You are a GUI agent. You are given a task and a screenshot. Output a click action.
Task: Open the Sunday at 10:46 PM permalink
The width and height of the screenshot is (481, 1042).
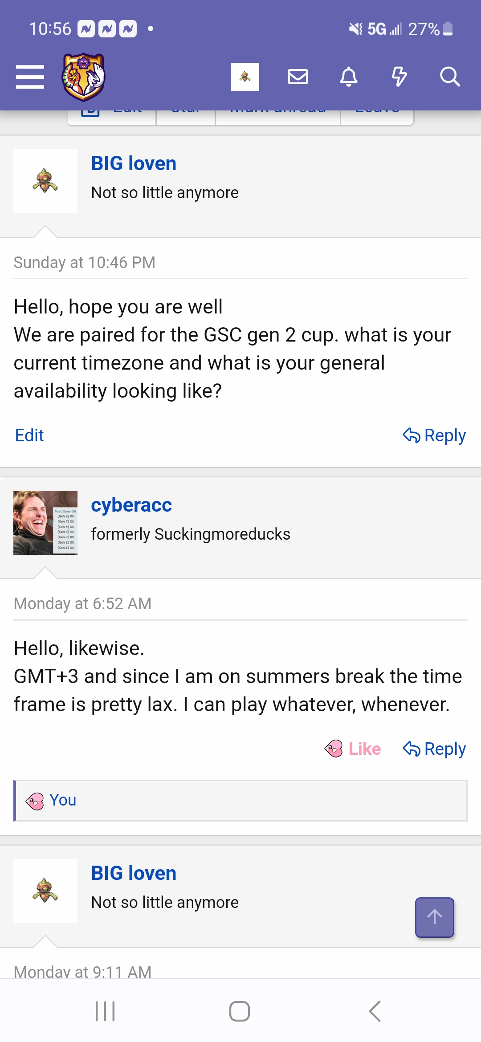tap(85, 263)
